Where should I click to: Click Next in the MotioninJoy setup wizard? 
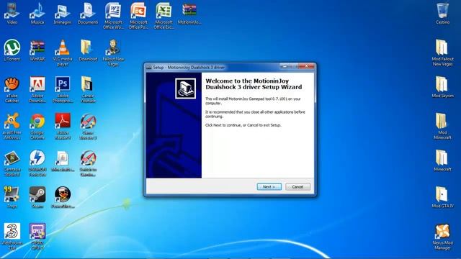click(x=269, y=187)
